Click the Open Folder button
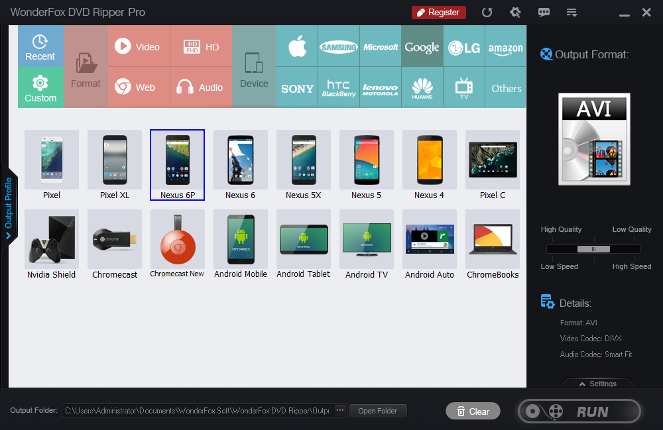Image resolution: width=663 pixels, height=430 pixels. (x=378, y=411)
